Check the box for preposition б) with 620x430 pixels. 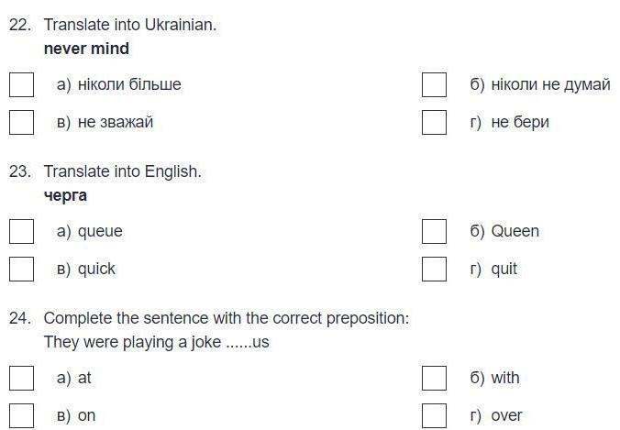[434, 378]
